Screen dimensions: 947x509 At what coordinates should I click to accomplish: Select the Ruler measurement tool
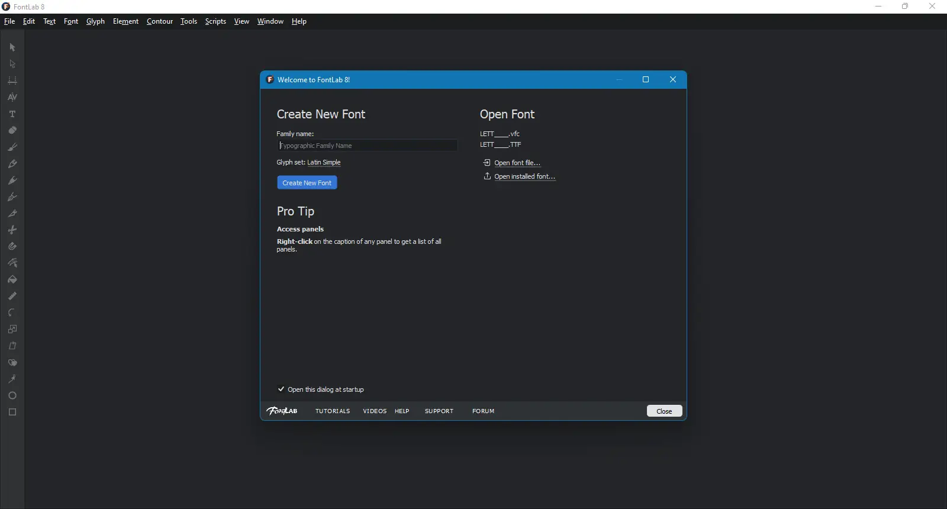tap(12, 296)
